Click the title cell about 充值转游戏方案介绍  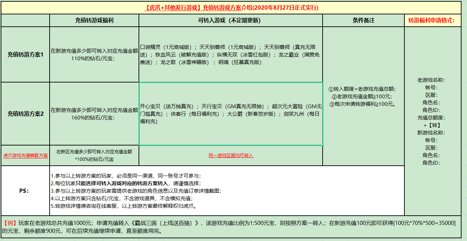tap(231, 8)
